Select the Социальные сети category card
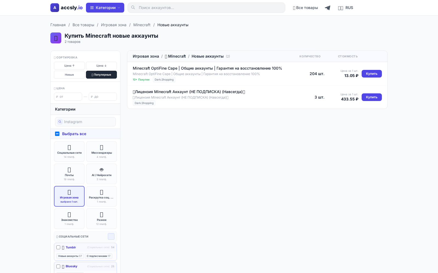 pyautogui.click(x=69, y=152)
